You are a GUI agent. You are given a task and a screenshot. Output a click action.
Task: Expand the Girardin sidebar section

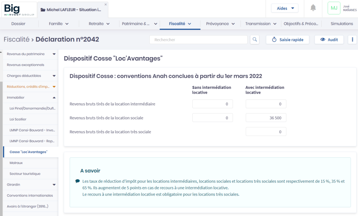54,185
